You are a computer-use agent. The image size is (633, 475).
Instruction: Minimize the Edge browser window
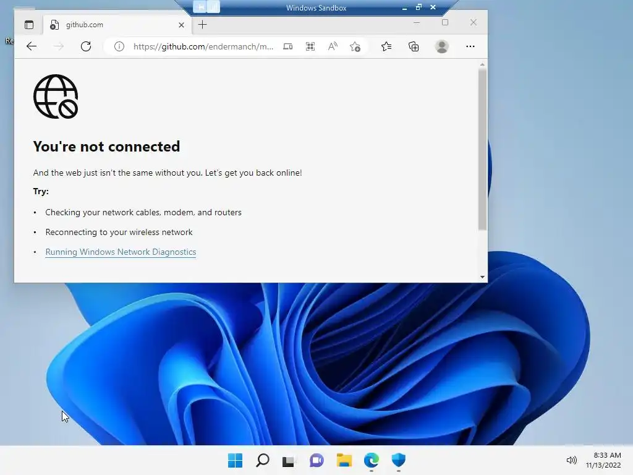point(417,23)
